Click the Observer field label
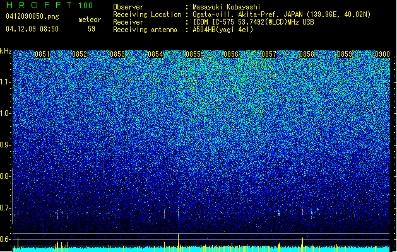This screenshot has height=252, width=397. pos(128,7)
